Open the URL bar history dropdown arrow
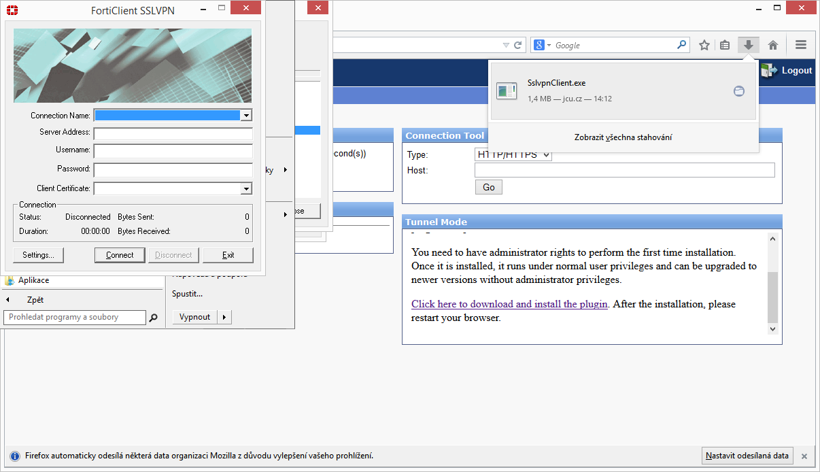Image resolution: width=820 pixels, height=472 pixels. (x=505, y=45)
